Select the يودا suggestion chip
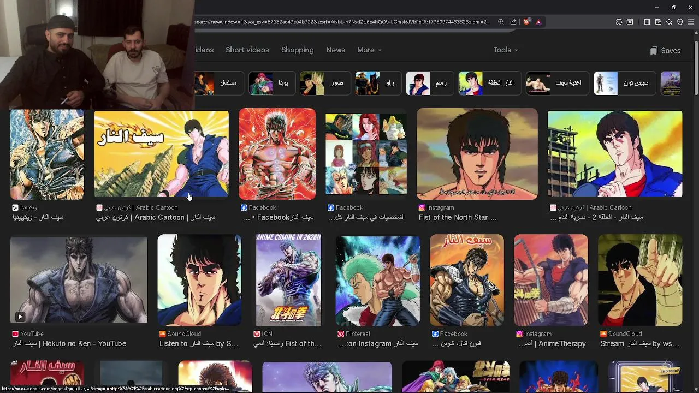699x393 pixels. pos(271,83)
